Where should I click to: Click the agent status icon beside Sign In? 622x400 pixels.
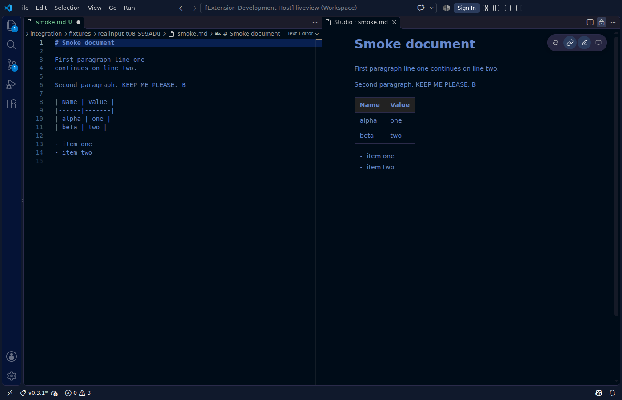[447, 8]
